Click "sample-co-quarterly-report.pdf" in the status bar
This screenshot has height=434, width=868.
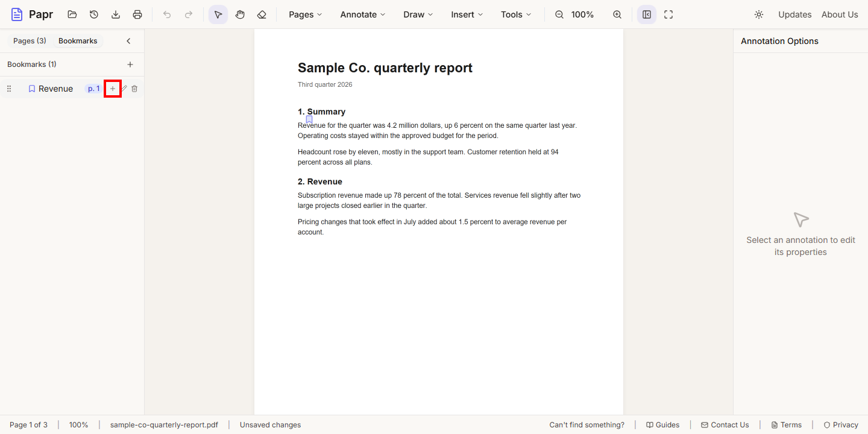[164, 425]
